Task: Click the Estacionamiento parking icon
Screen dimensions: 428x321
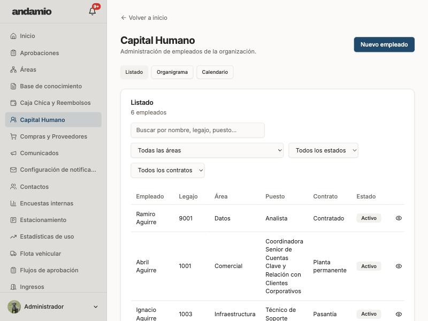Action: [x=13, y=220]
